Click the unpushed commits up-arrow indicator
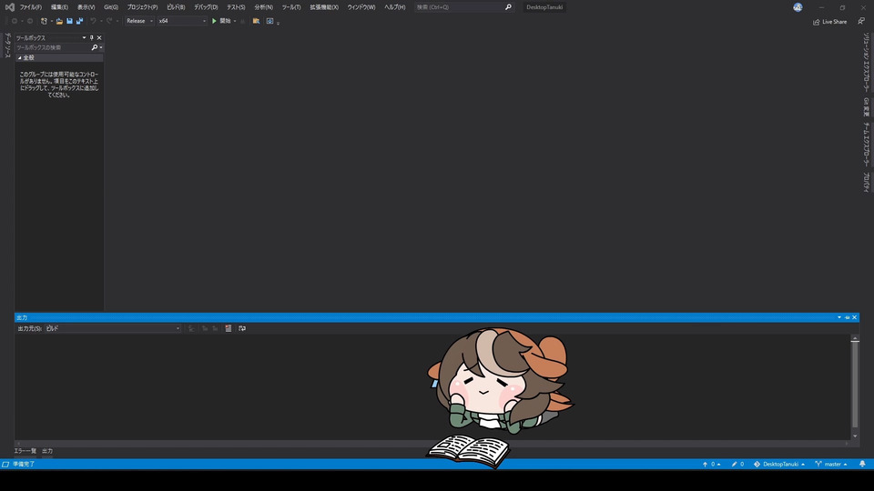Viewport: 874px width, 491px height. click(711, 464)
